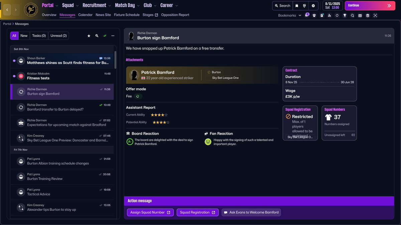Image resolution: width=401 pixels, height=225 pixels.
Task: Open settings gear in top bar
Action: click(x=313, y=6)
